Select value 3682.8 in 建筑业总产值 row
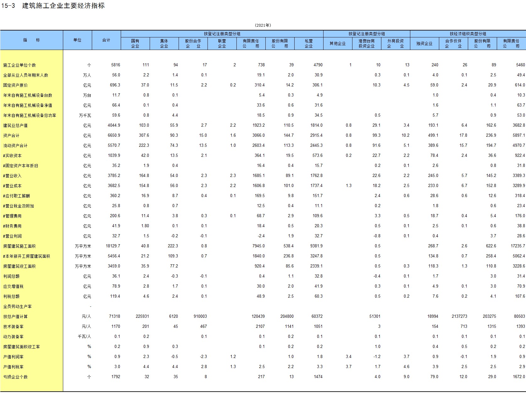The height and width of the screenshot is (402, 526). [519, 125]
